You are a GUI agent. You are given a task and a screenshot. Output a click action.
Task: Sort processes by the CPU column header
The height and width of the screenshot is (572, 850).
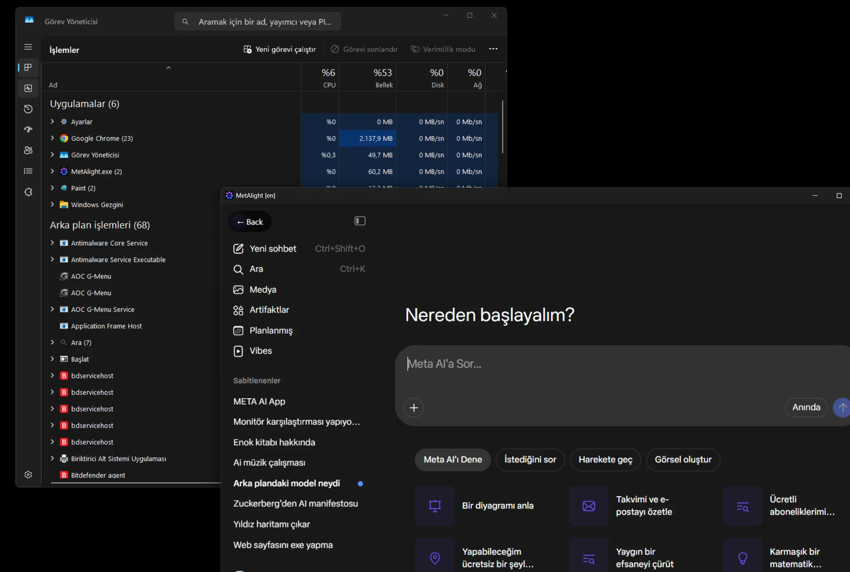320,78
